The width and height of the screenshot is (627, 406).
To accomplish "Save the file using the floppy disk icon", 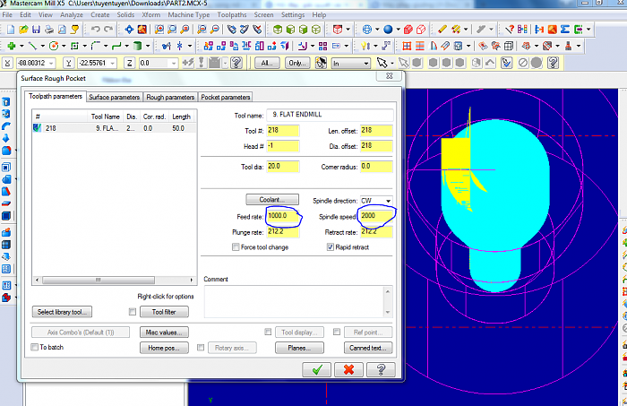I will (36, 30).
